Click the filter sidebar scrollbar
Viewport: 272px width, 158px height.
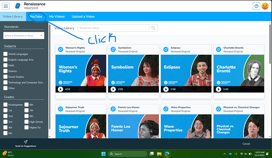point(50,77)
